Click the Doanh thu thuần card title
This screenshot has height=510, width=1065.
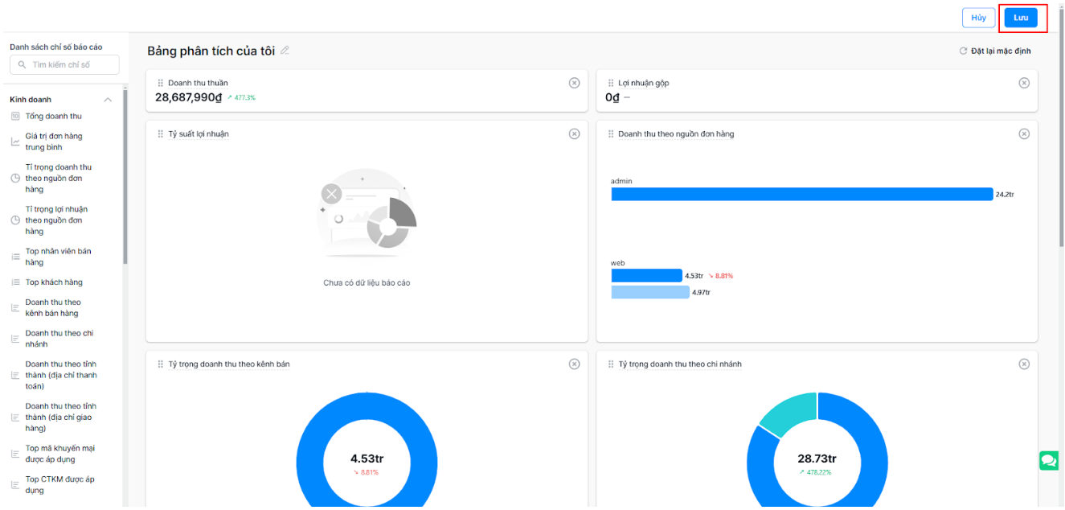tap(198, 83)
